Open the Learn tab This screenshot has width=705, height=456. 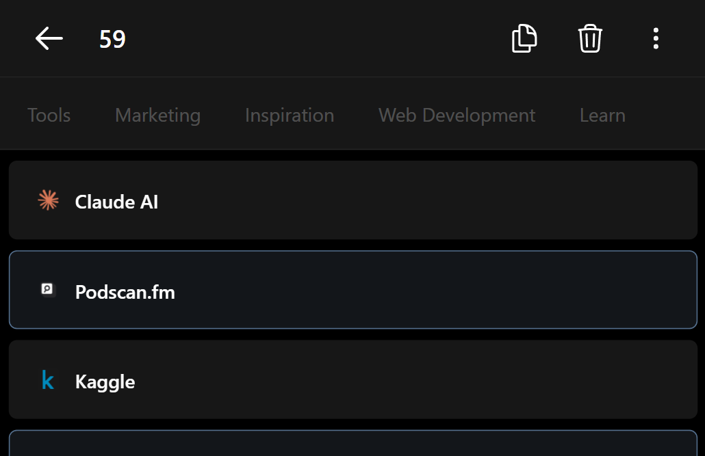[x=602, y=116]
